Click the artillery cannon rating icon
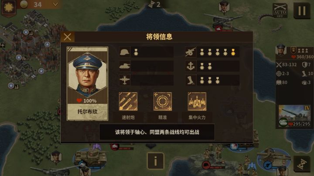This screenshot has height=176, width=314. pyautogui.click(x=191, y=52)
